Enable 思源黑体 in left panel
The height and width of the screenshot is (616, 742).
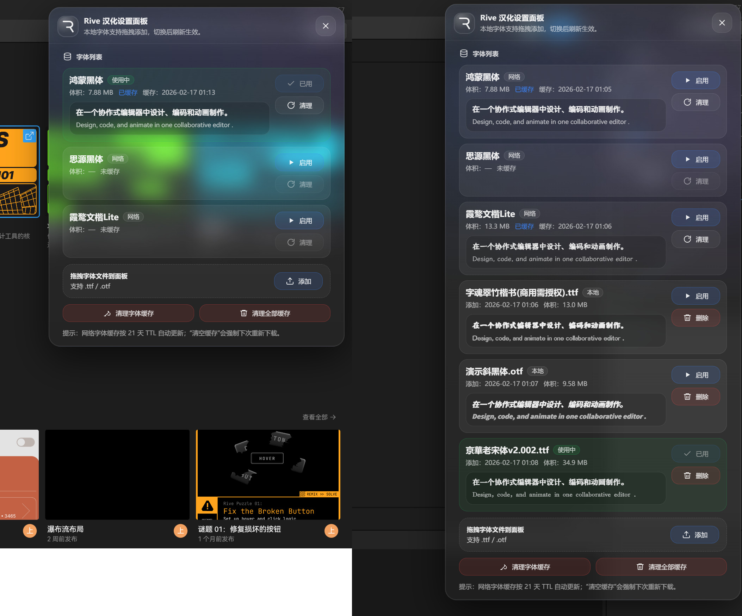pos(299,162)
